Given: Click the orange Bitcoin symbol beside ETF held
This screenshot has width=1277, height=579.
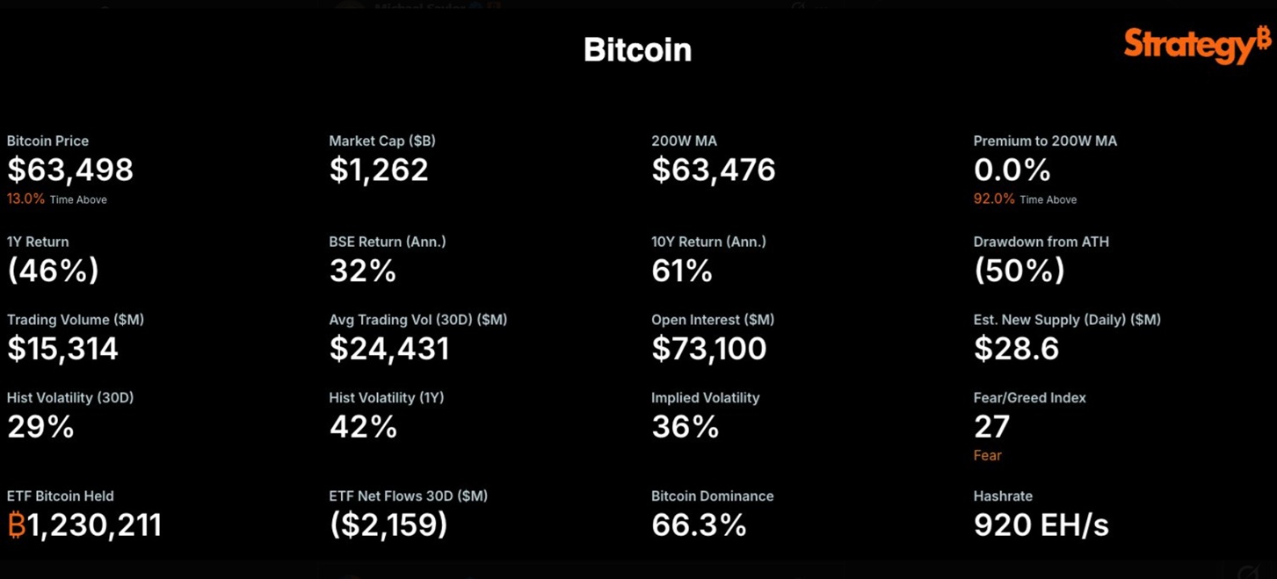Looking at the screenshot, I should coord(17,525).
